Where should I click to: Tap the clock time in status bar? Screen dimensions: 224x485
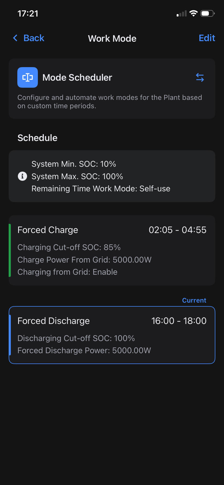click(x=28, y=14)
